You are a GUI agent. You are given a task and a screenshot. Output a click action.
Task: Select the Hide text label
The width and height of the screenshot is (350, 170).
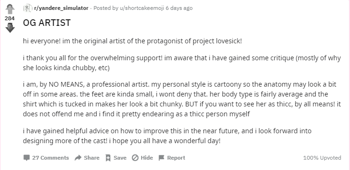click(x=147, y=158)
